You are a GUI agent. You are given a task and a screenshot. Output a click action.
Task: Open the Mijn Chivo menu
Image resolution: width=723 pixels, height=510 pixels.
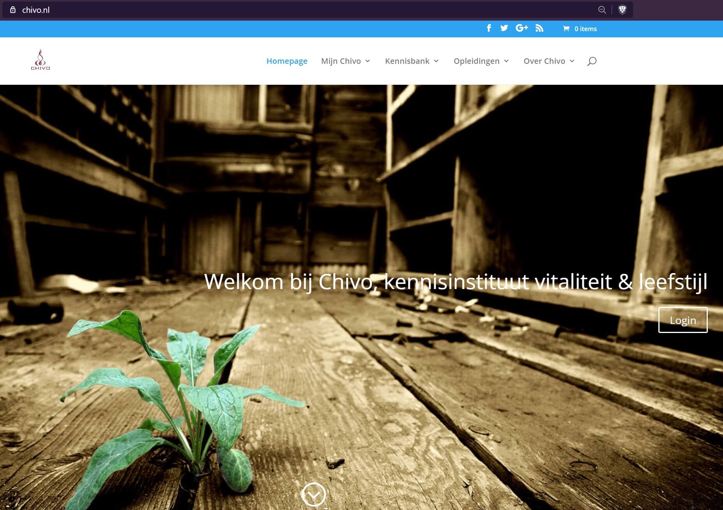(345, 61)
